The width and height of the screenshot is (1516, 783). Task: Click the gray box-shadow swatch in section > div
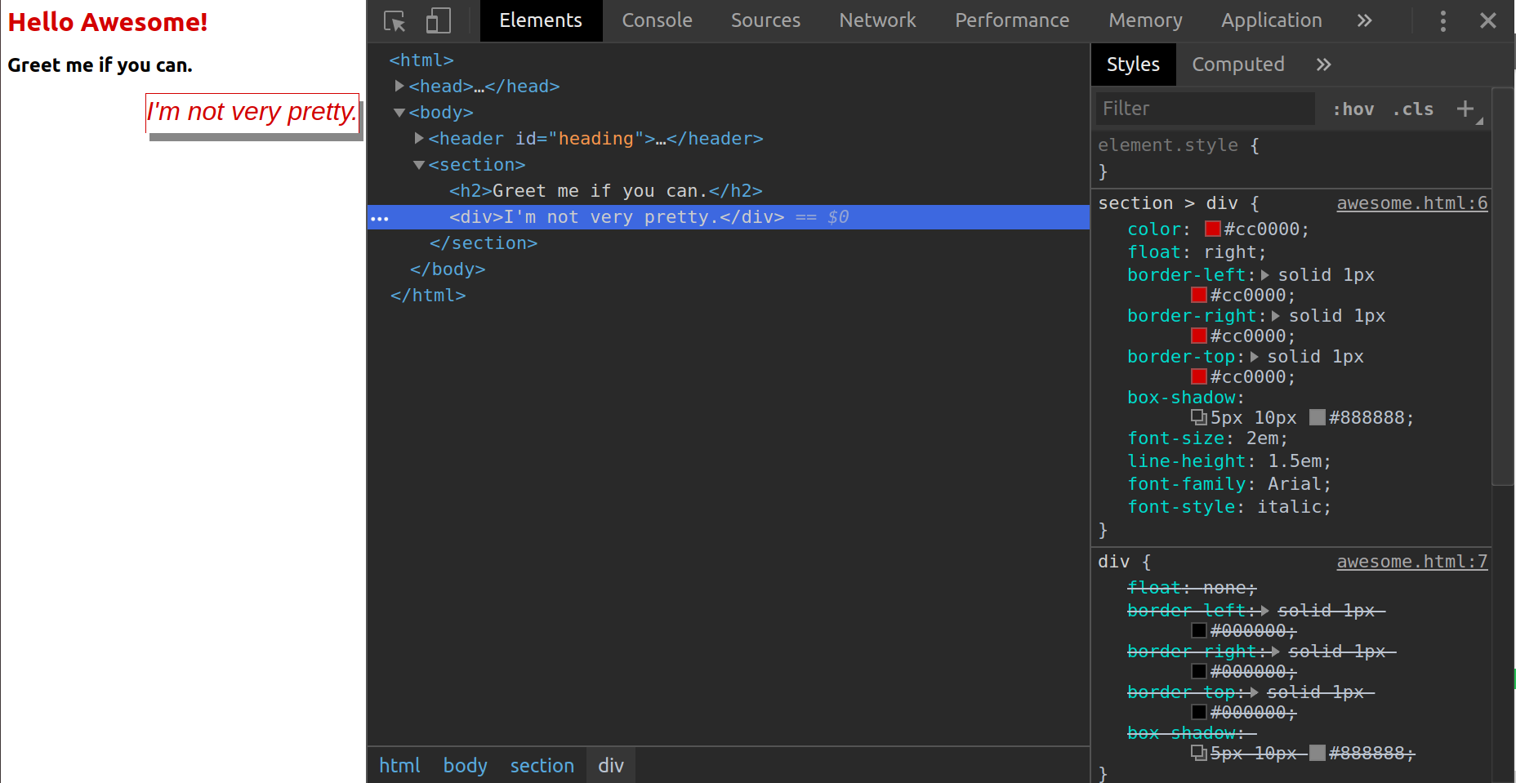pyautogui.click(x=1318, y=417)
